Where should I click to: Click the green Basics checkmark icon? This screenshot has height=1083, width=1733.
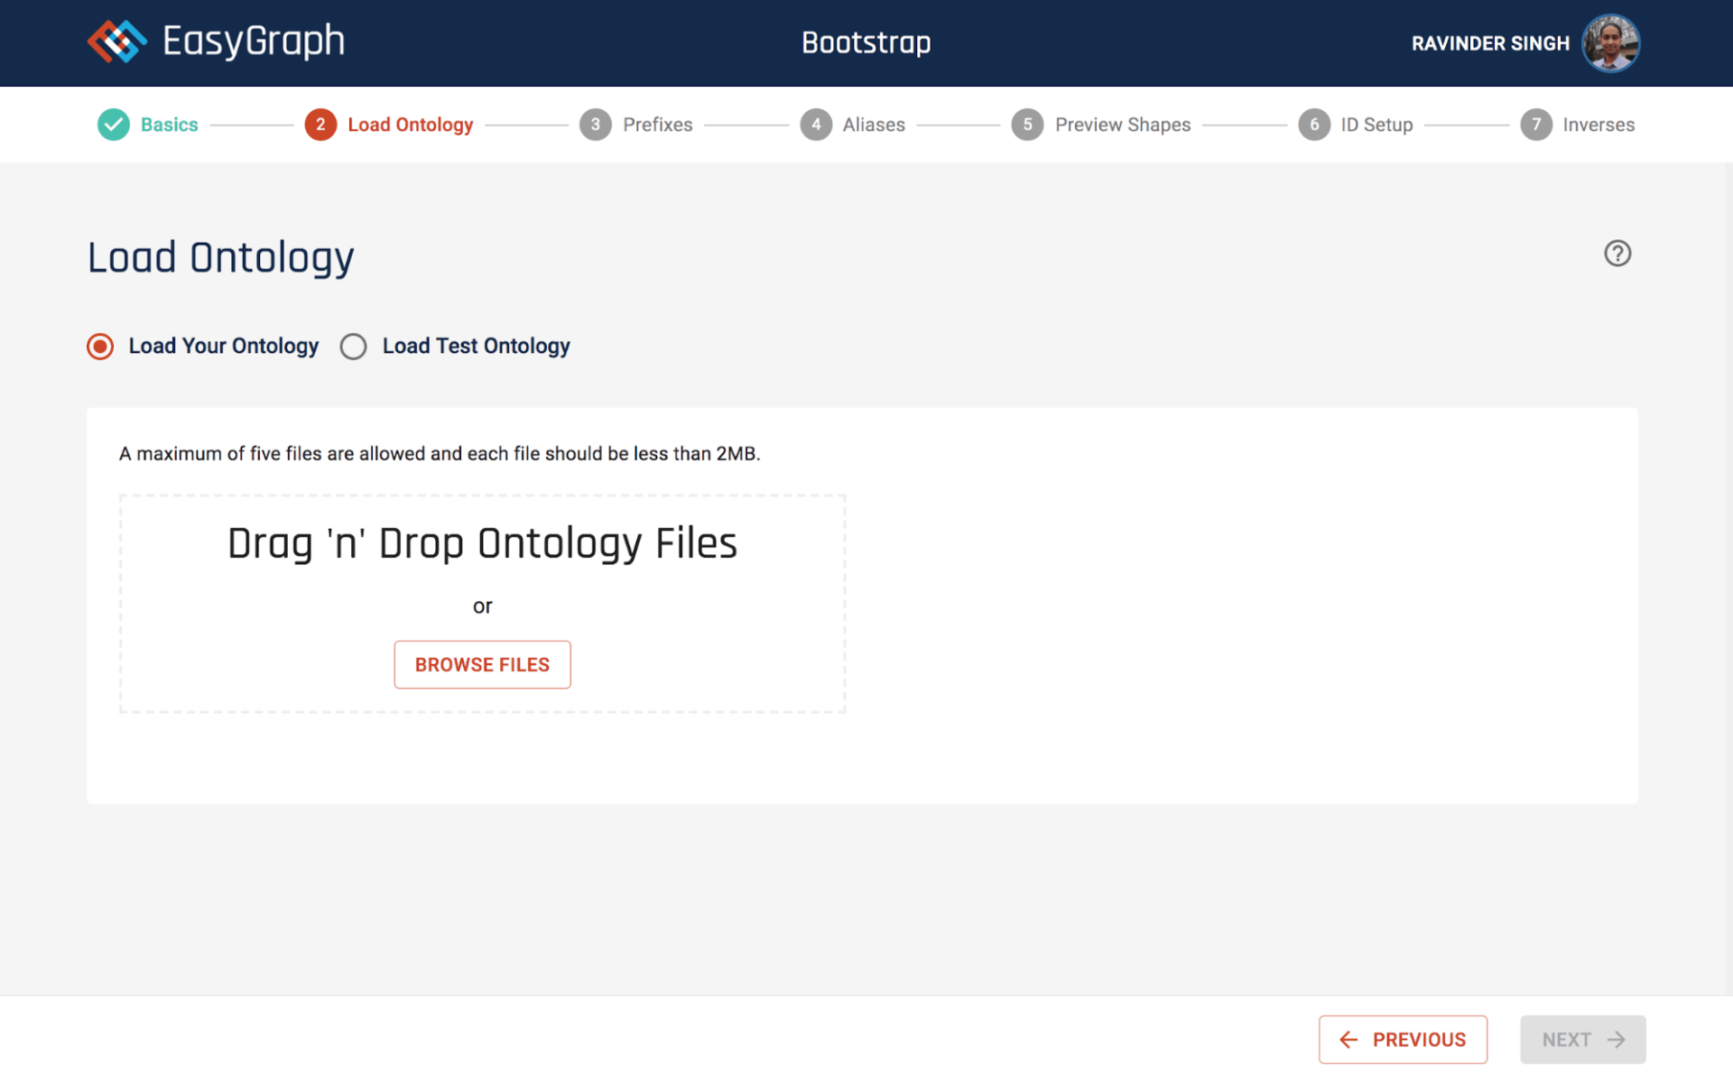coord(114,125)
